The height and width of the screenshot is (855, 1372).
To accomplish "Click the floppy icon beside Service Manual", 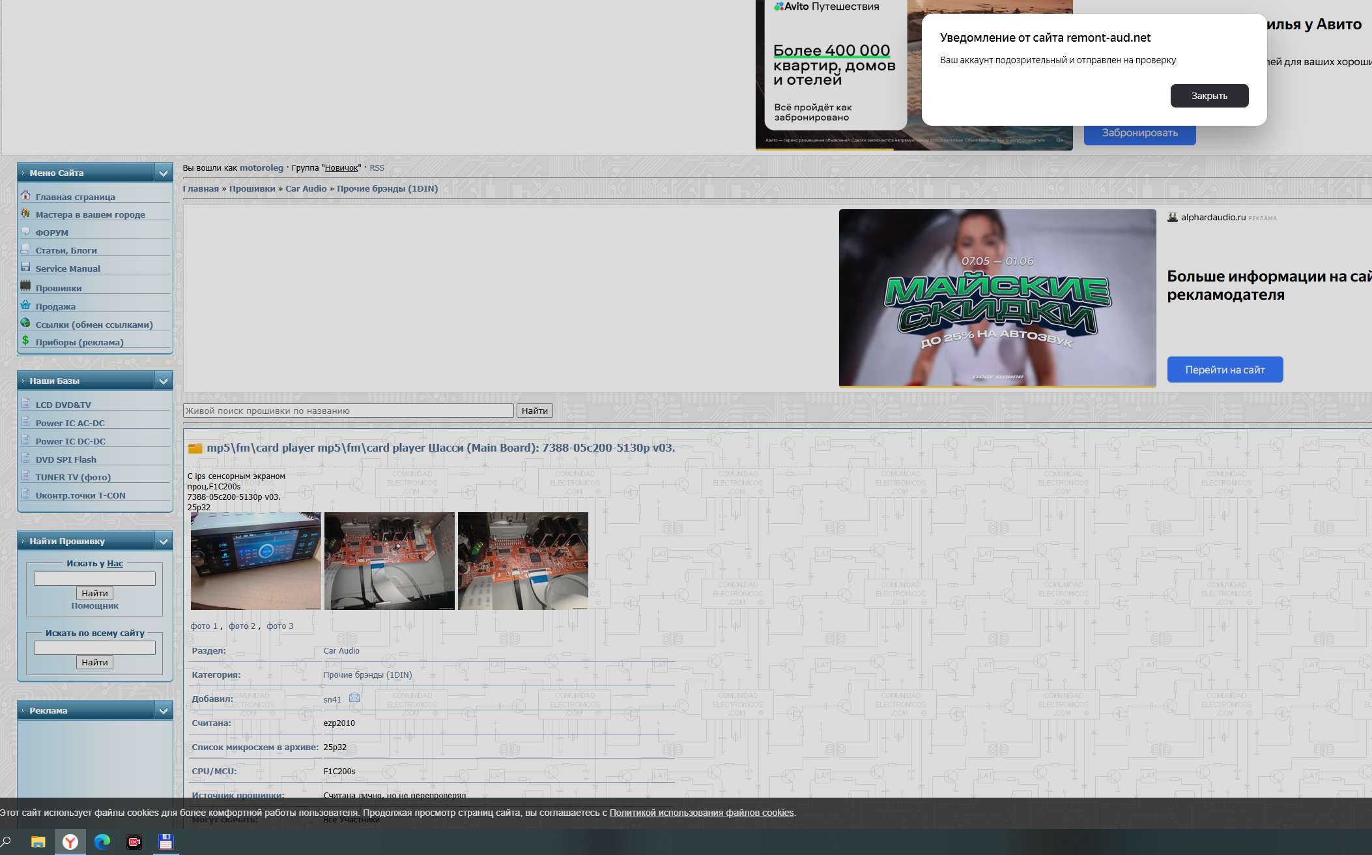I will (25, 267).
